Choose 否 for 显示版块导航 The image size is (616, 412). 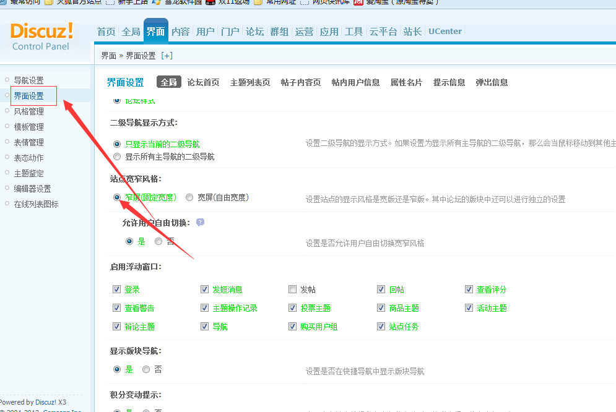pyautogui.click(x=146, y=371)
